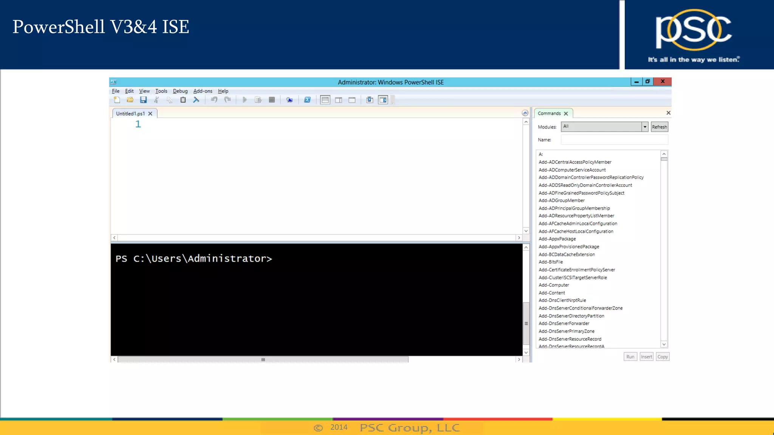774x435 pixels.
Task: Open the File menu
Action: click(x=116, y=91)
